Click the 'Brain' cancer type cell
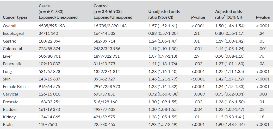This screenshot has width=273, height=129. (x=8, y=125)
